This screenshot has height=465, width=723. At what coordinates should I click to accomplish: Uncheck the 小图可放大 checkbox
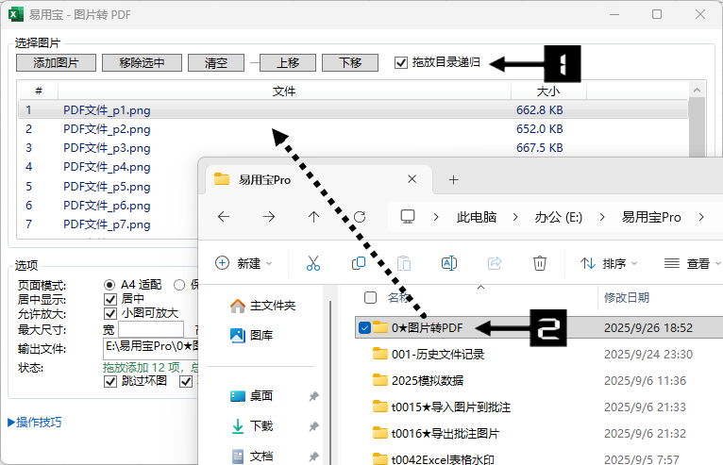[x=110, y=313]
